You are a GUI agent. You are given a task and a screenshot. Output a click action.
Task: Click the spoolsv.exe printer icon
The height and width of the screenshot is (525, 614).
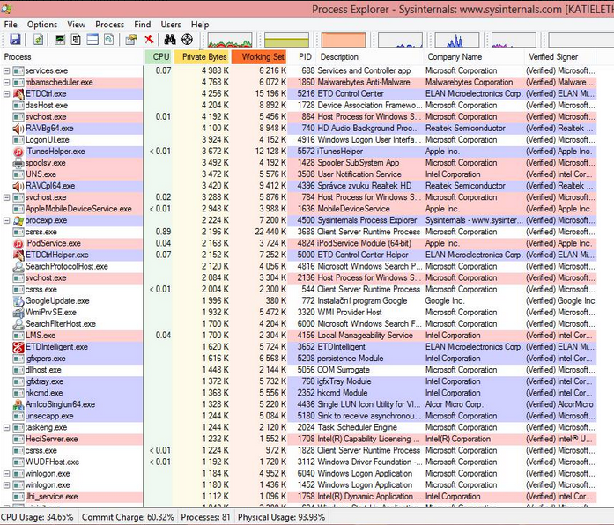18,163
